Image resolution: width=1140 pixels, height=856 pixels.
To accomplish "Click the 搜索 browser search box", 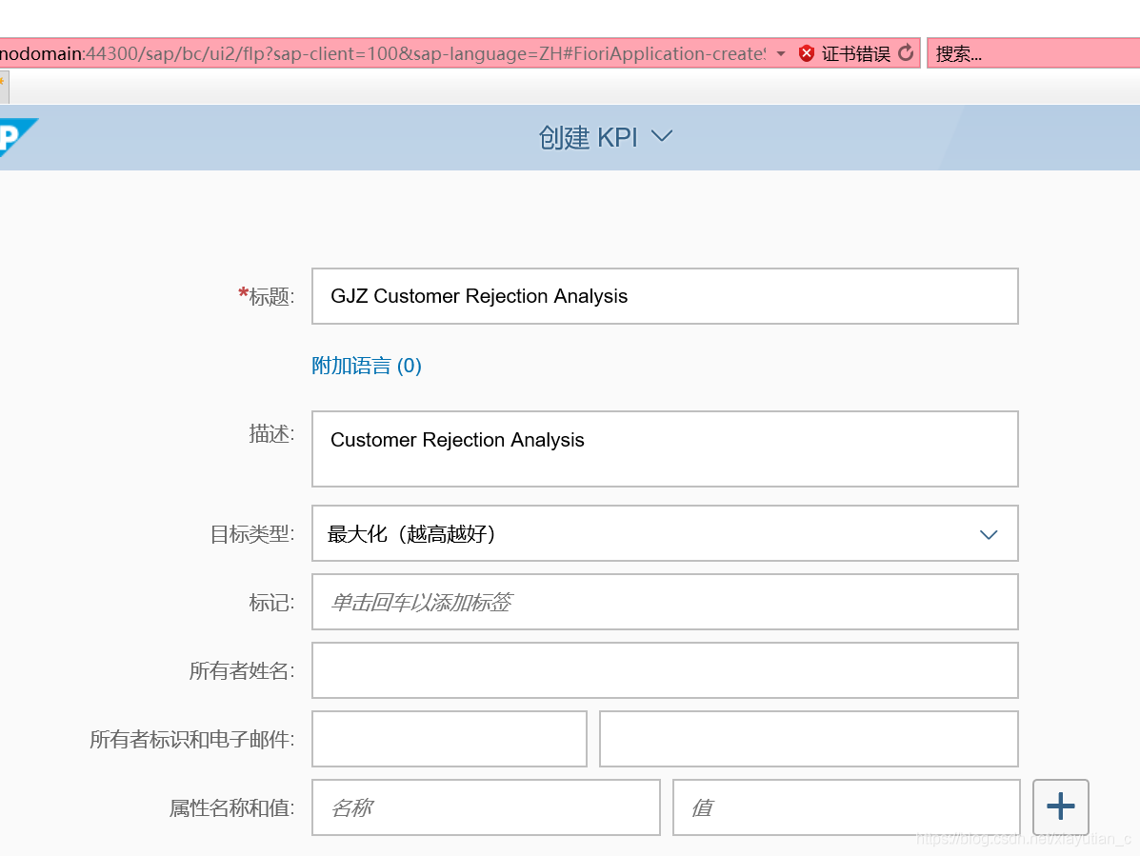I will (1033, 53).
